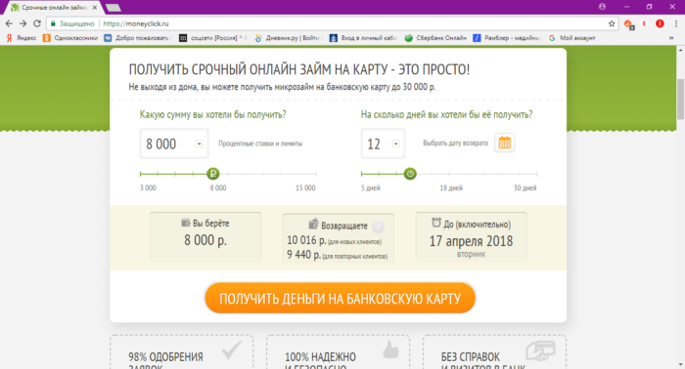Open Сбербанк Онлайн bookmark
This screenshot has height=369, width=685.
click(x=435, y=38)
